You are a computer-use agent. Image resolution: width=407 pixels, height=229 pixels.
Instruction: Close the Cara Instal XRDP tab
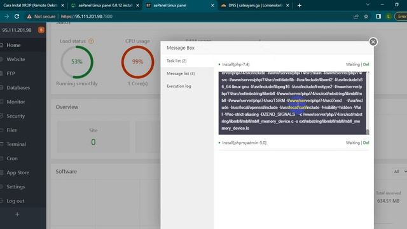(x=62, y=5)
